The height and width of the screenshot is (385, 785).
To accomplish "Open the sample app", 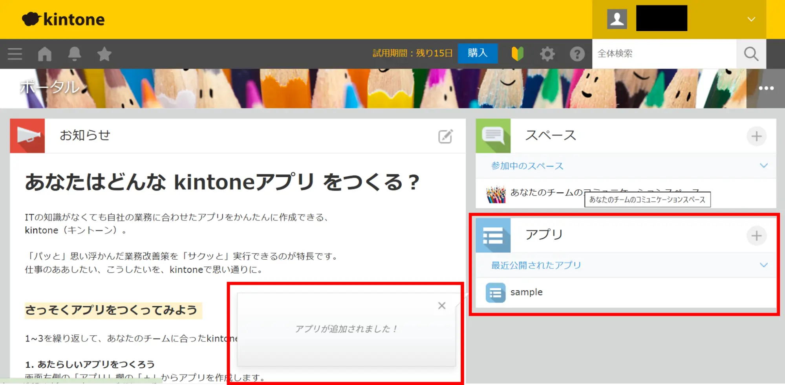I will (526, 292).
